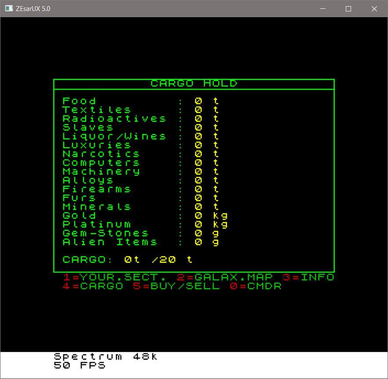
Task: Select the Radioactives cargo row
Action: [141, 119]
